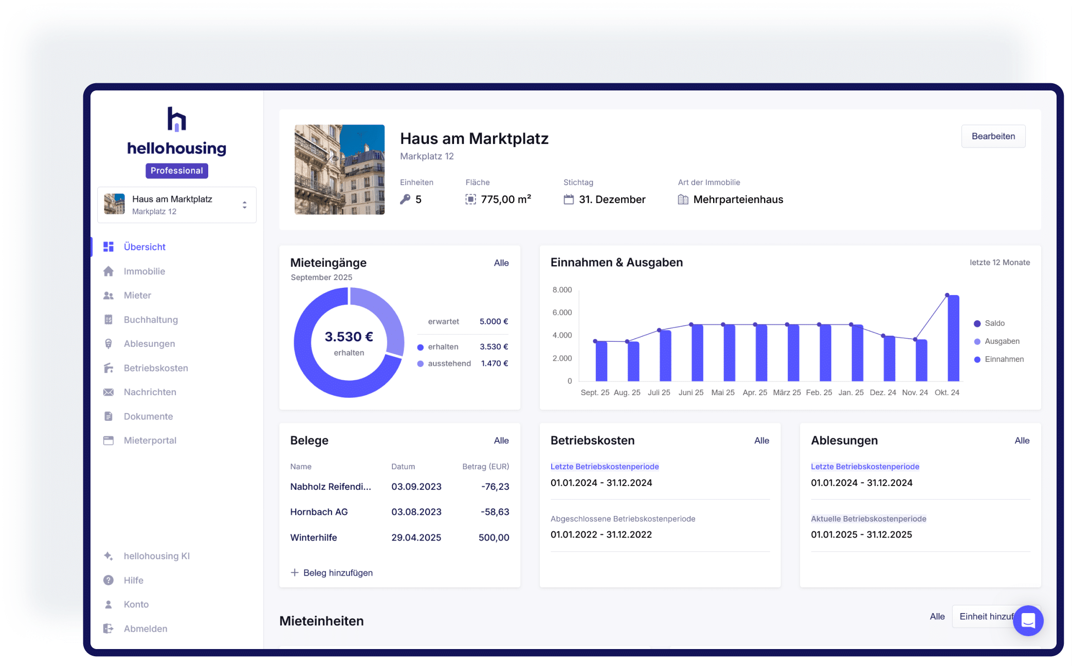This screenshot has height=666, width=1072.
Task: Click the Abmelden logout icon
Action: [x=108, y=628]
